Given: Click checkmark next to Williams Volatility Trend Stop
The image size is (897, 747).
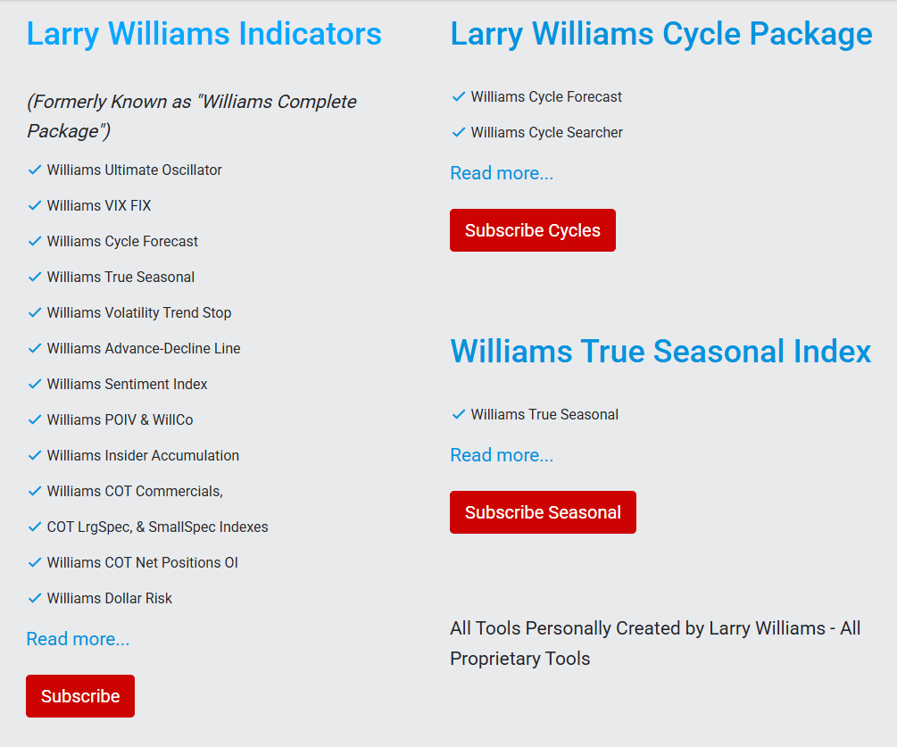Looking at the screenshot, I should pyautogui.click(x=35, y=312).
